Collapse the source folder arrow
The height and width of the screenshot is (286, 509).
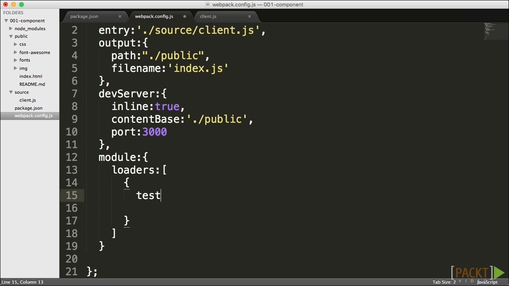click(11, 92)
